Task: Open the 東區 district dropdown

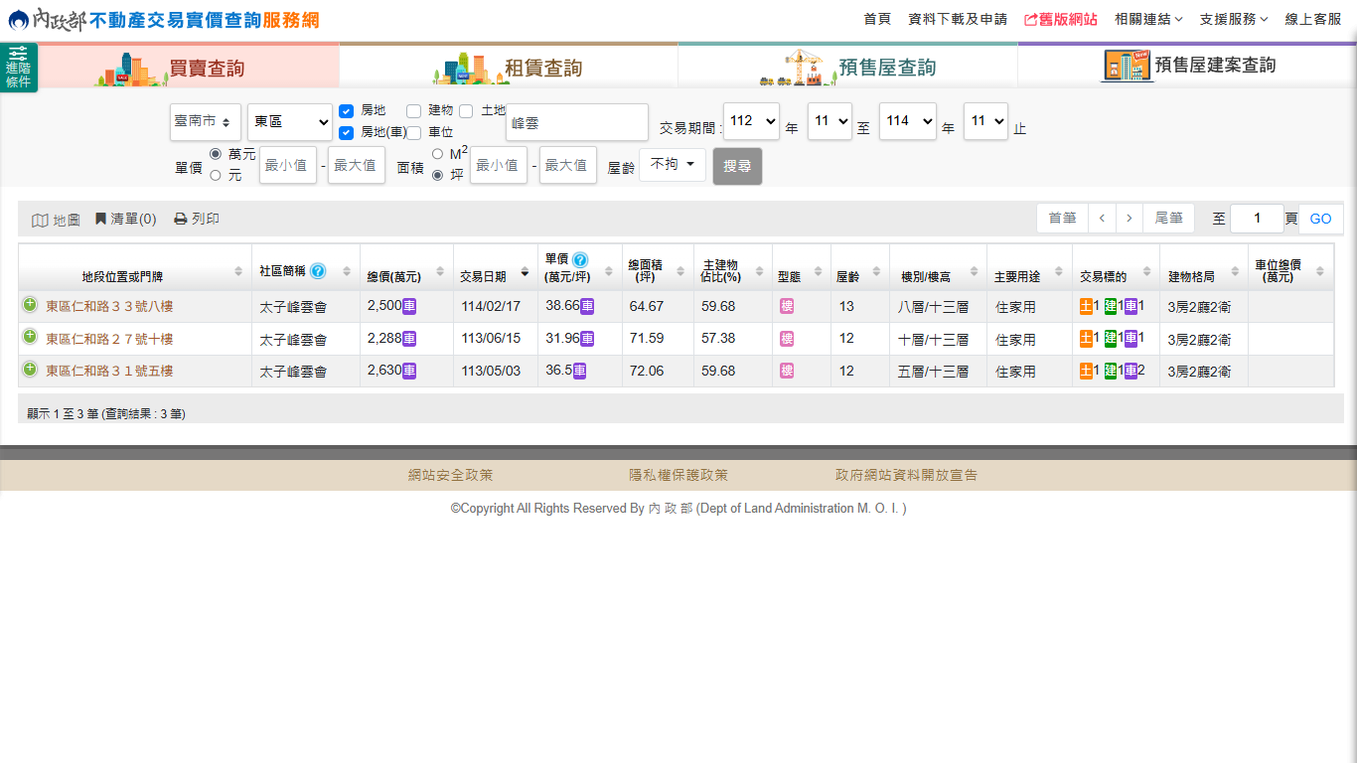Action: point(290,121)
